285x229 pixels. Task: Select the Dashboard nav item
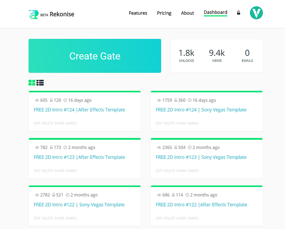tap(215, 13)
